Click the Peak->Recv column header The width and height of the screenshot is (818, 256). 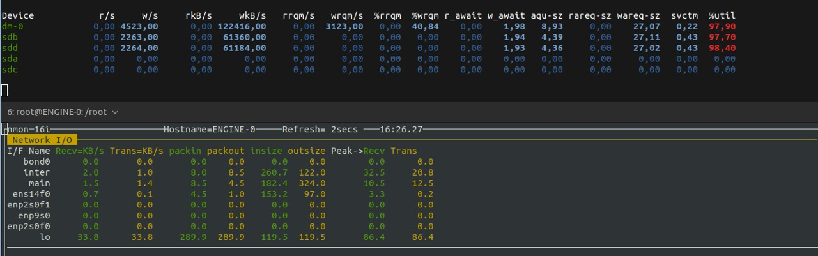click(358, 151)
